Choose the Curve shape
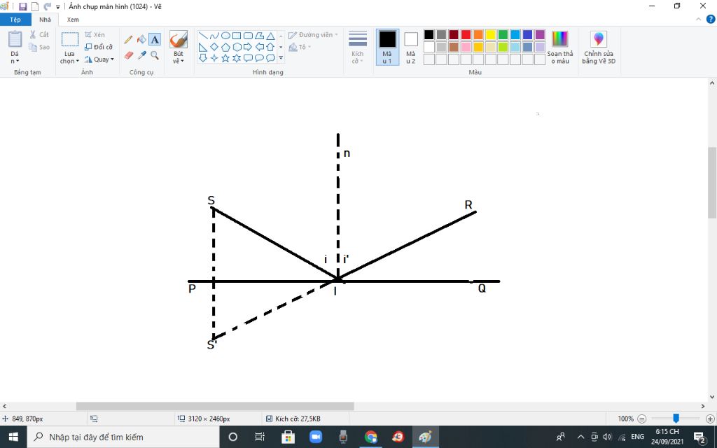 (x=214, y=36)
